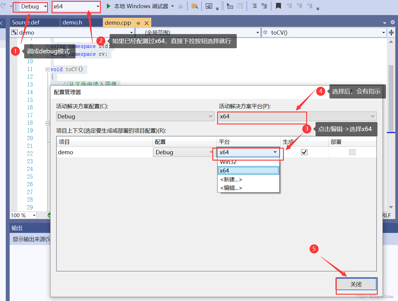Switch to the demo.h tab
This screenshot has height=301, width=398.
point(82,23)
